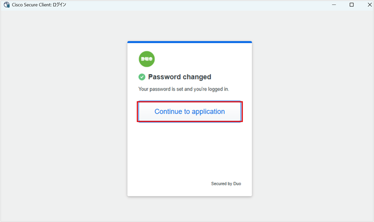Click the green checkmark success icon
The width and height of the screenshot is (374, 222).
point(142,77)
